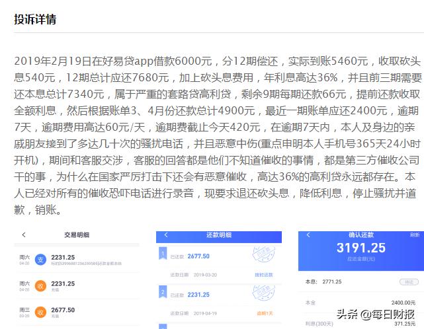Click 周六 date label beside blue 支 icon

tap(24, 257)
